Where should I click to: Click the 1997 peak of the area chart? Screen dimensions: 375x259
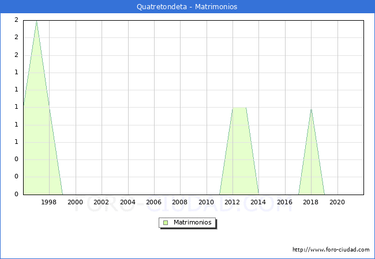pyautogui.click(x=36, y=21)
